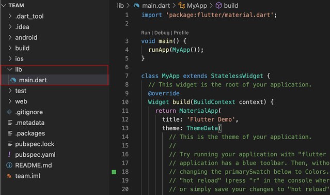Expand the build folder chevron
330x195 pixels.
(x=10, y=48)
